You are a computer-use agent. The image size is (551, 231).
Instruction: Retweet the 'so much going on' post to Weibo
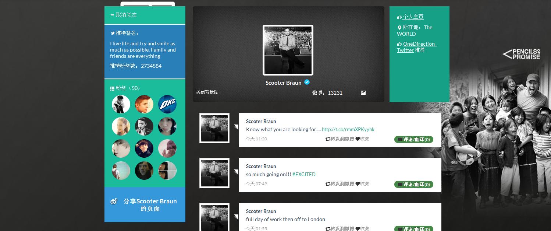(x=340, y=184)
